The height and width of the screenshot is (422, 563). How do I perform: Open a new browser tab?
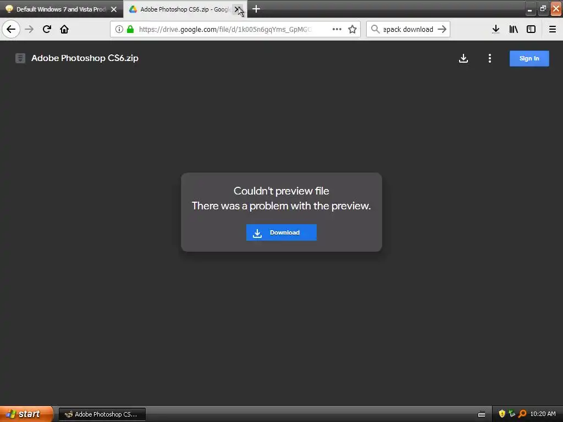256,9
